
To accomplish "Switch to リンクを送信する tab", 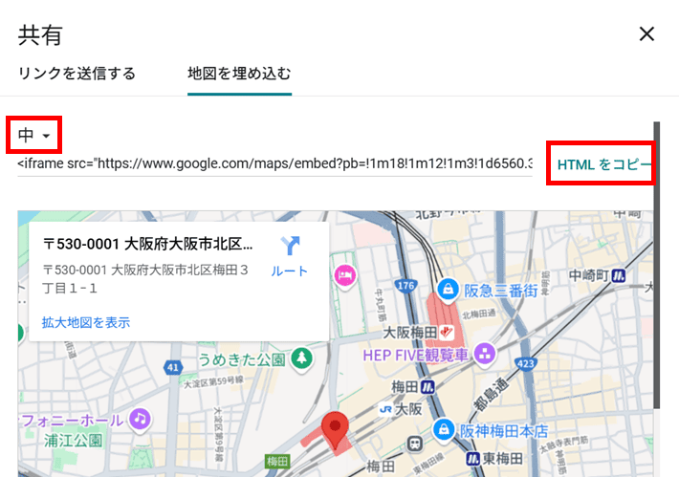I will (77, 74).
